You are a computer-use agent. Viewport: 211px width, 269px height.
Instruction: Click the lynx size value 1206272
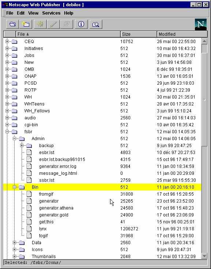(129, 229)
